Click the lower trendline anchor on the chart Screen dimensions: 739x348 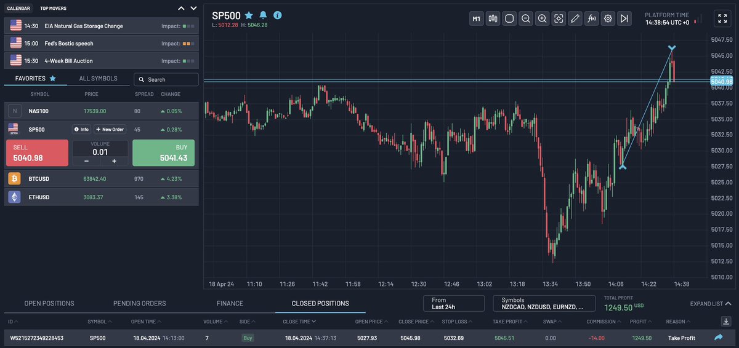pos(623,166)
